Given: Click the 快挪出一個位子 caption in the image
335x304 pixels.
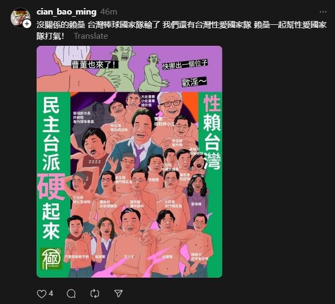Looking at the screenshot, I should pyautogui.click(x=185, y=64).
